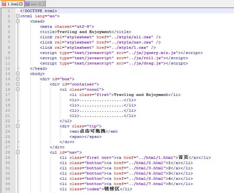Click the class="conul" attribute text

click(86, 90)
